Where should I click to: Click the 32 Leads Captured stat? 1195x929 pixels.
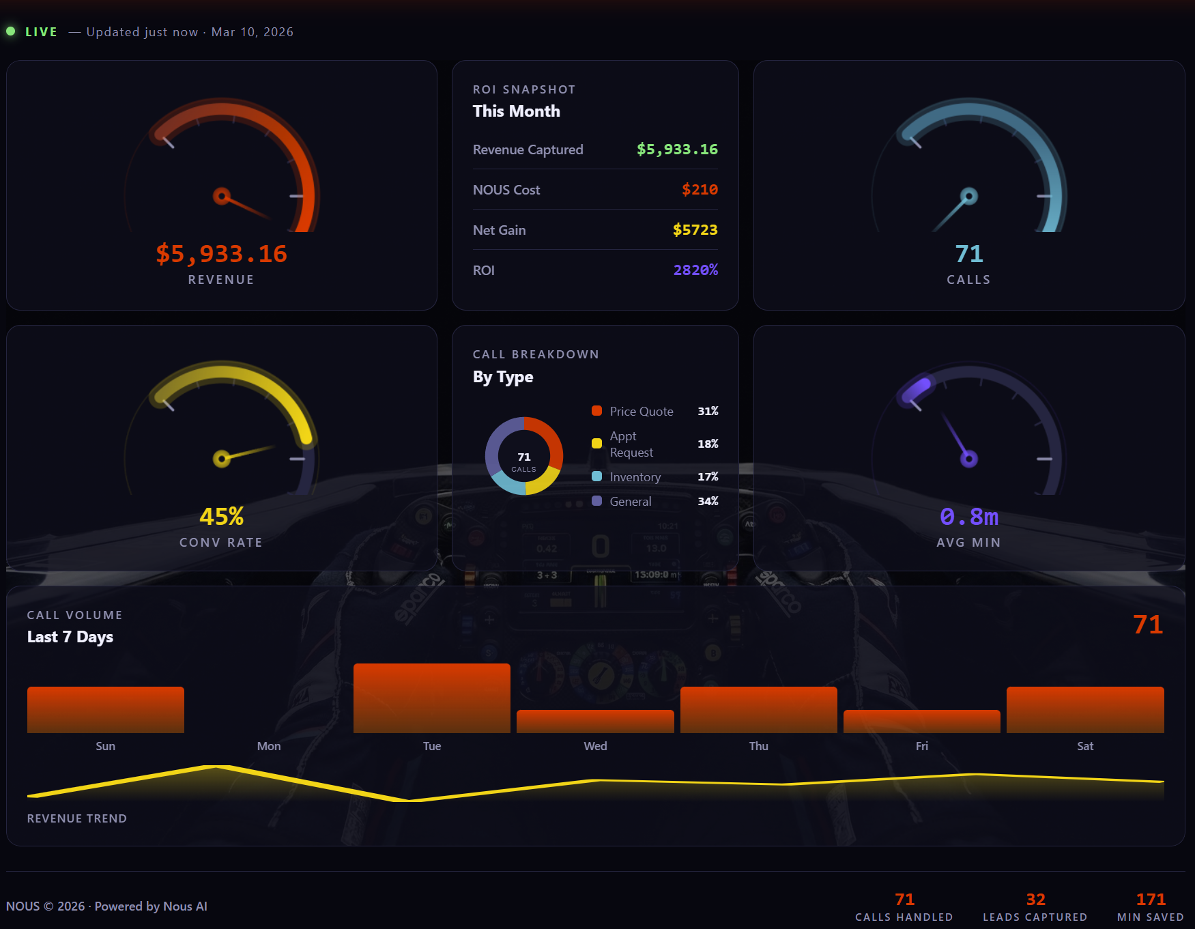pyautogui.click(x=1036, y=906)
